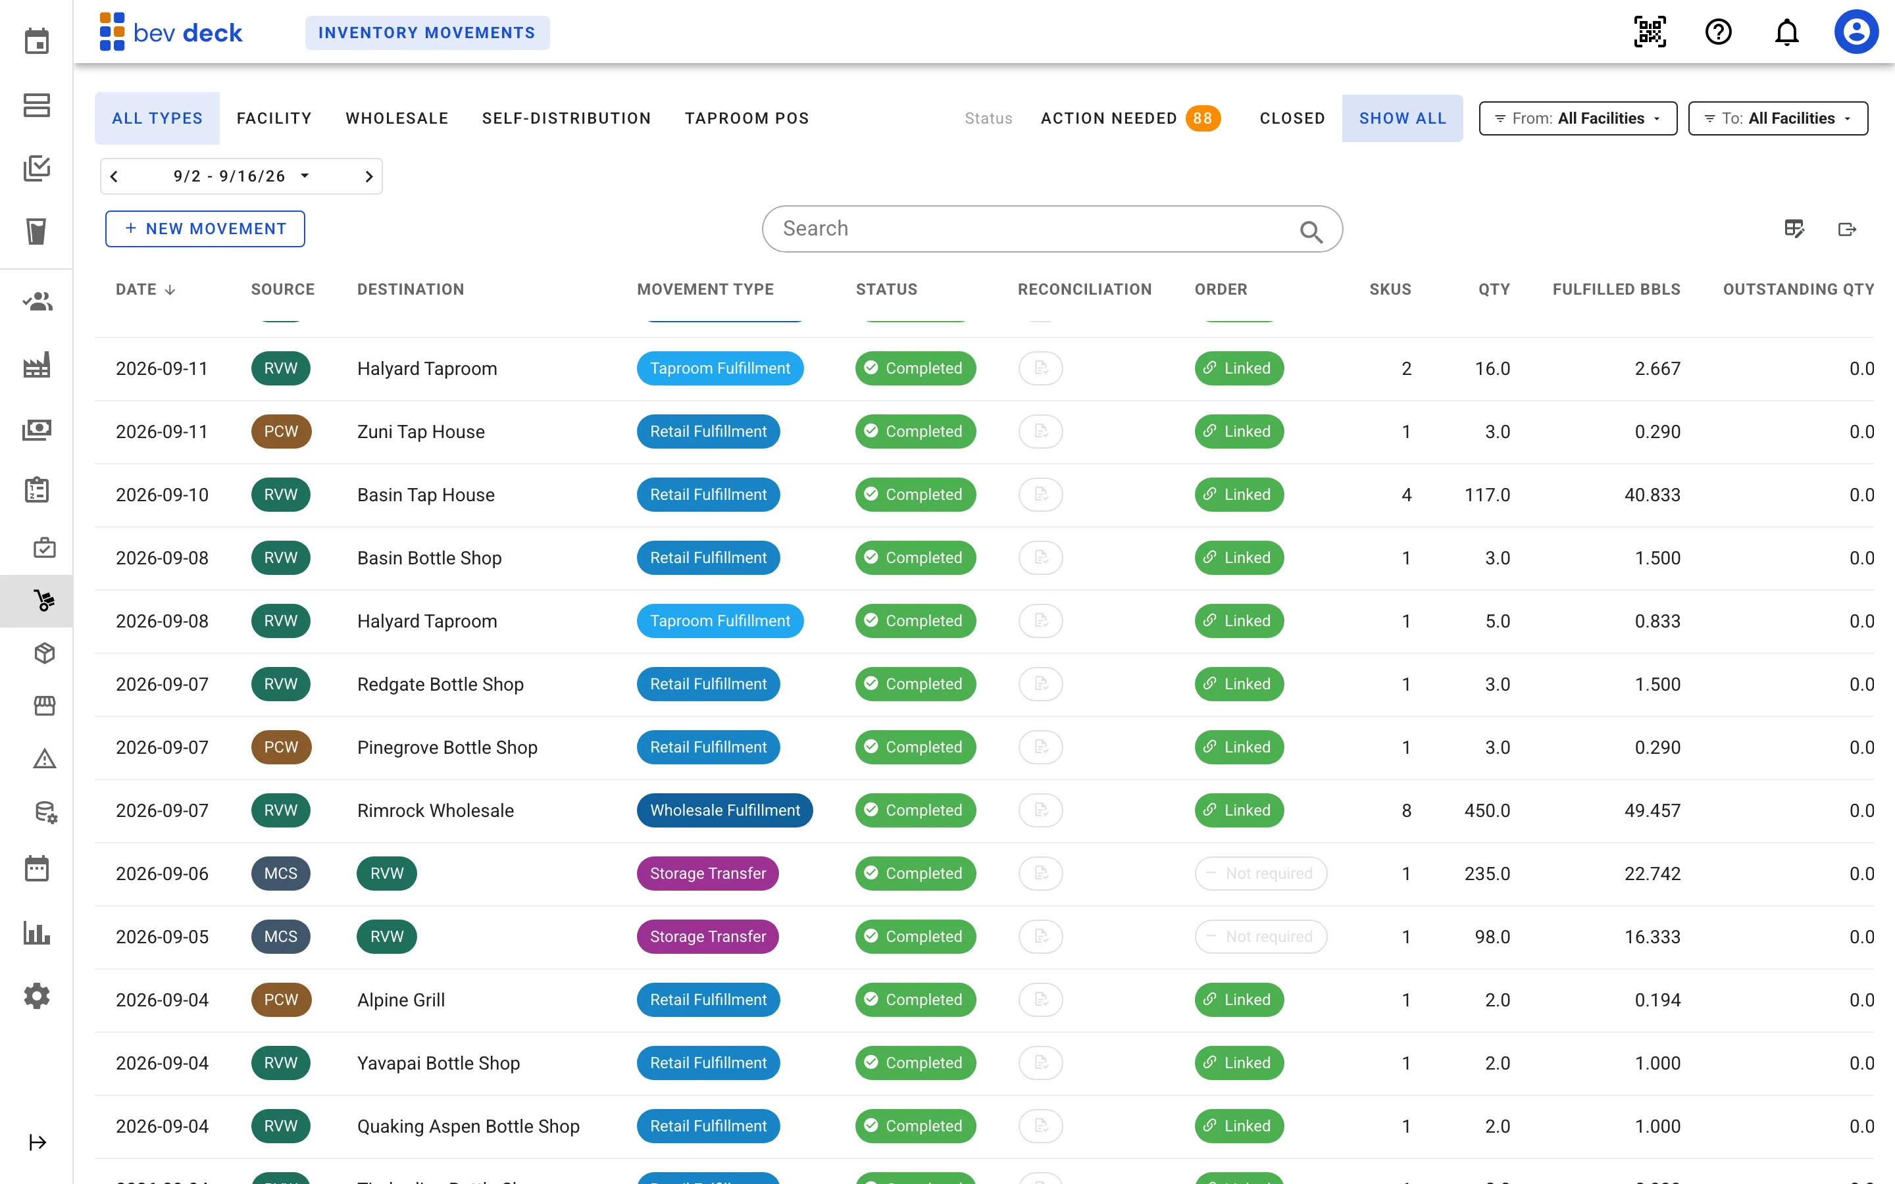
Task: Open the help question mark icon
Action: click(x=1718, y=32)
